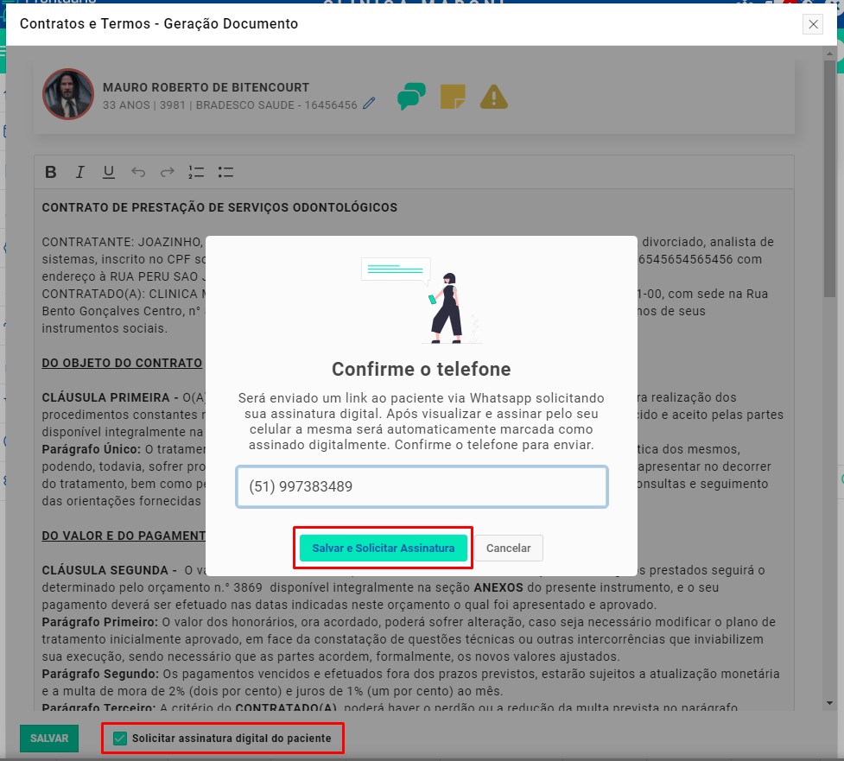Click the patient profile photo

(x=68, y=94)
